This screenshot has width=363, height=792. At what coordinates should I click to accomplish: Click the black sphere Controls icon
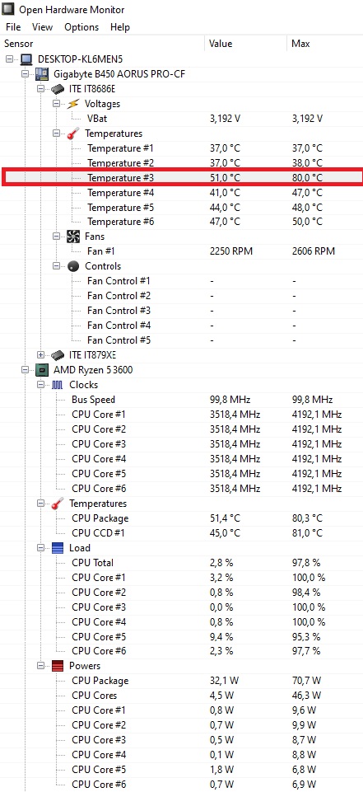[73, 266]
